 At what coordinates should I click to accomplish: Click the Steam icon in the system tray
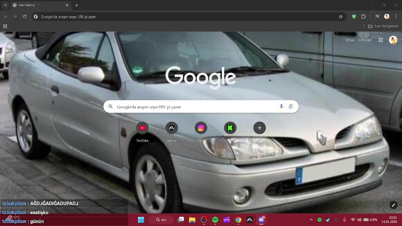click(x=328, y=220)
